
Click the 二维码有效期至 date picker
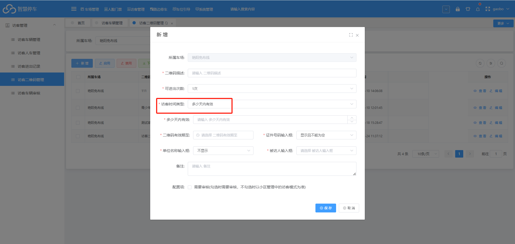[223, 135]
